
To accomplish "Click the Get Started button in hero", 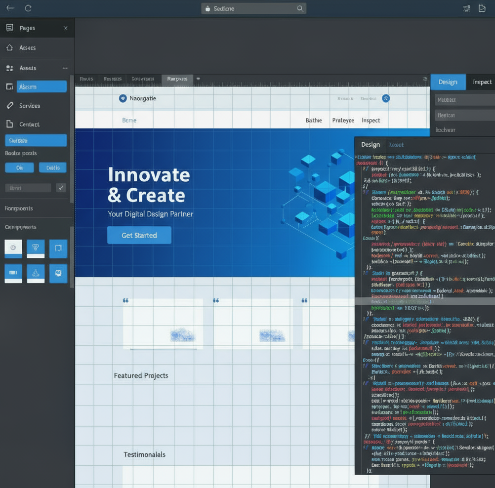I will 139,235.
